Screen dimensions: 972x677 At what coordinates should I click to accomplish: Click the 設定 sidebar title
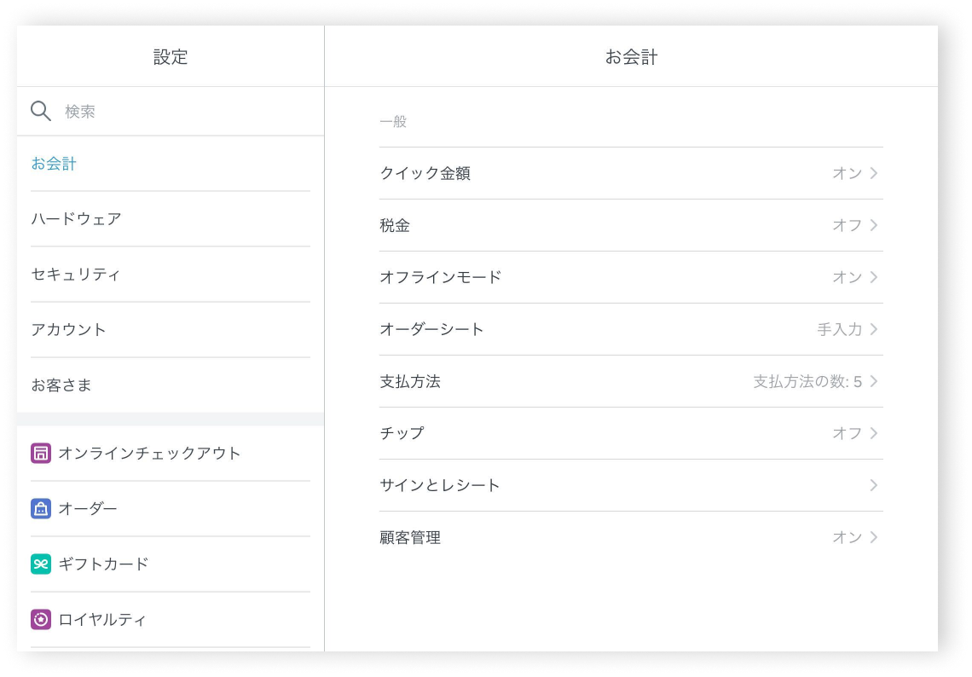click(x=171, y=57)
